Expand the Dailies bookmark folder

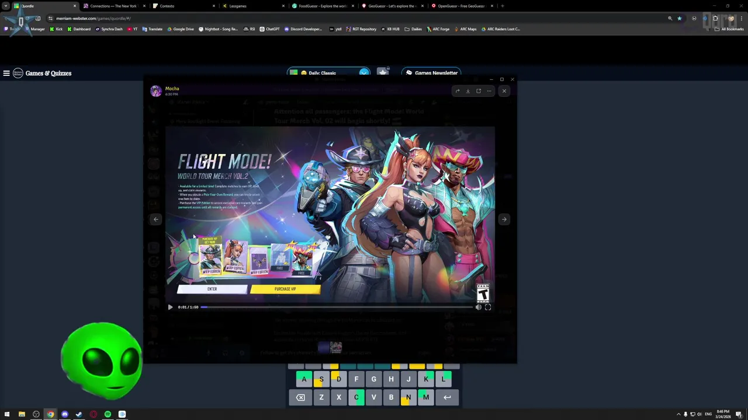(414, 29)
